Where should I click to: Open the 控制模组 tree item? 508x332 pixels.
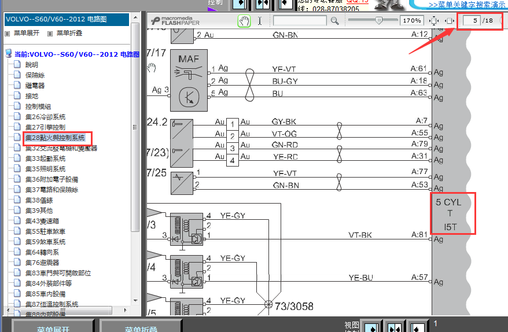point(38,106)
